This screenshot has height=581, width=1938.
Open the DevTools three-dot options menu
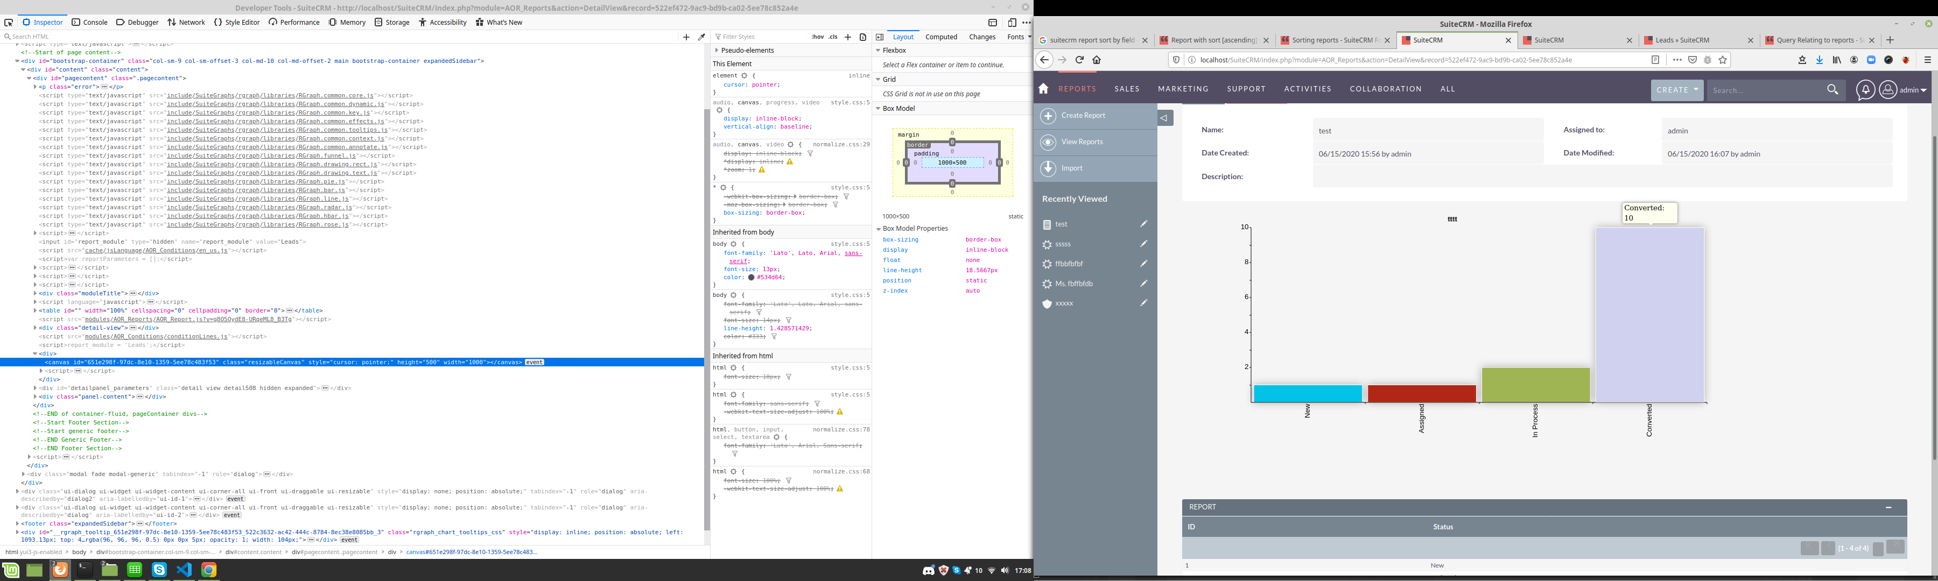1026,23
